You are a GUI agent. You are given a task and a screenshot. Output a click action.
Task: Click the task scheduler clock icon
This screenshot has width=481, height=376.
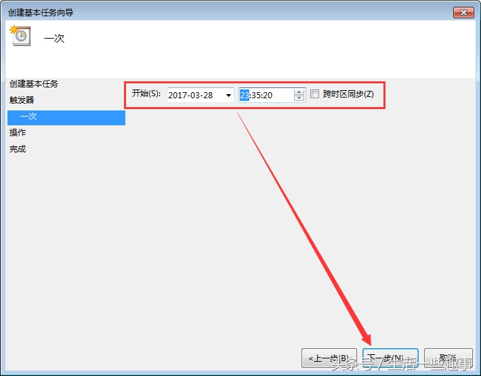point(20,36)
